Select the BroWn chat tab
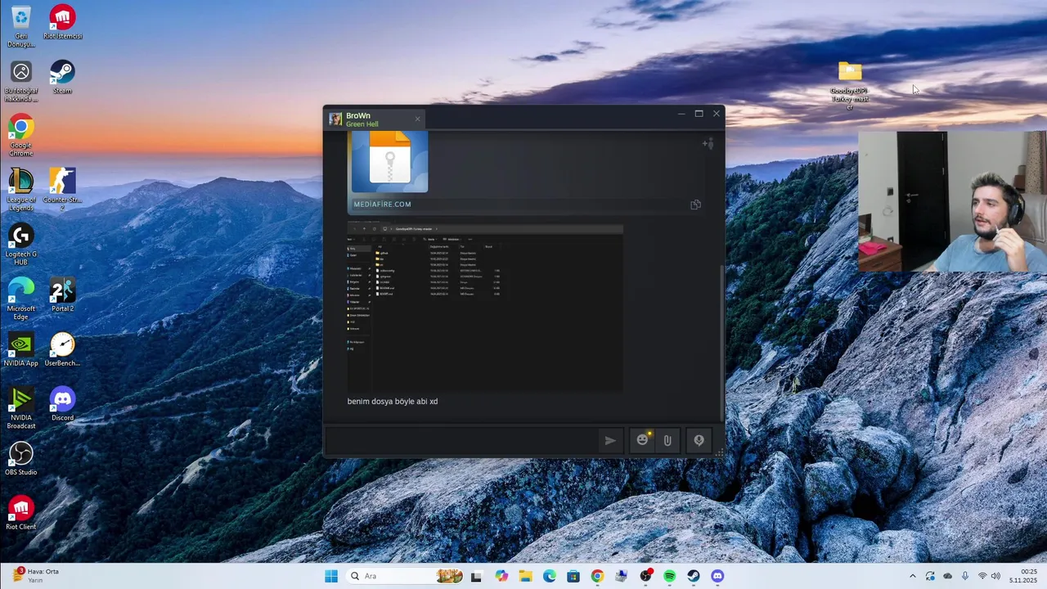 [x=376, y=119]
